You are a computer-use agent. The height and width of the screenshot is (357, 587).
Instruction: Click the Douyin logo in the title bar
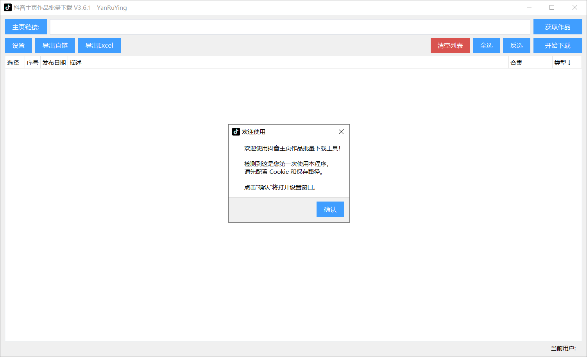[x=7, y=7]
